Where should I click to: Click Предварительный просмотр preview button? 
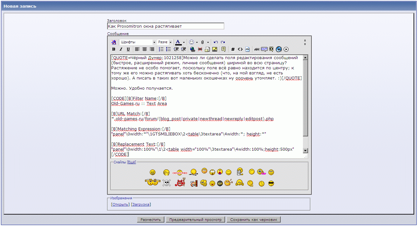tap(195, 220)
